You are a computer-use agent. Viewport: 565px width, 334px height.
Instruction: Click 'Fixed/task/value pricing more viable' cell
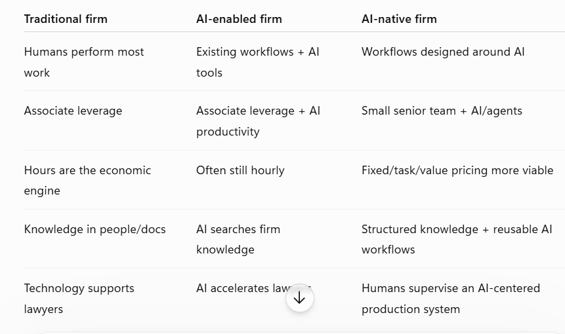457,170
